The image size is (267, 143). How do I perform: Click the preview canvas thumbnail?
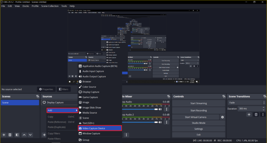[133, 46]
